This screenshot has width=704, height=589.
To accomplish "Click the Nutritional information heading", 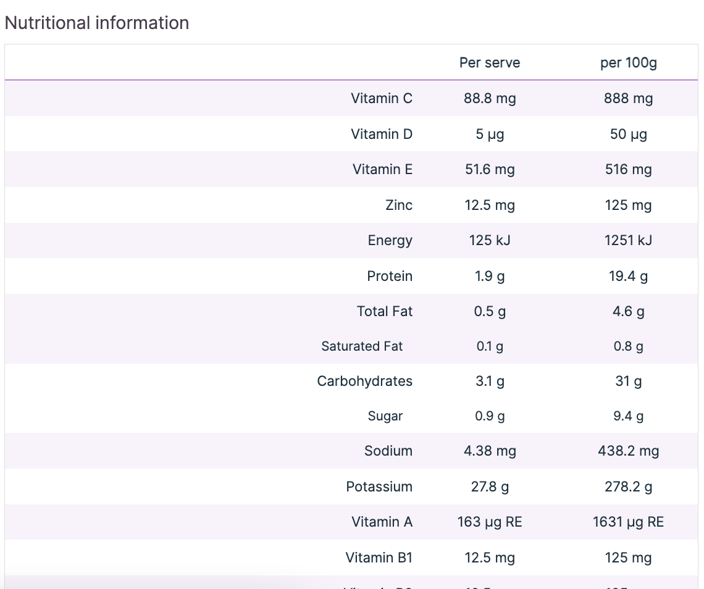I will point(97,23).
